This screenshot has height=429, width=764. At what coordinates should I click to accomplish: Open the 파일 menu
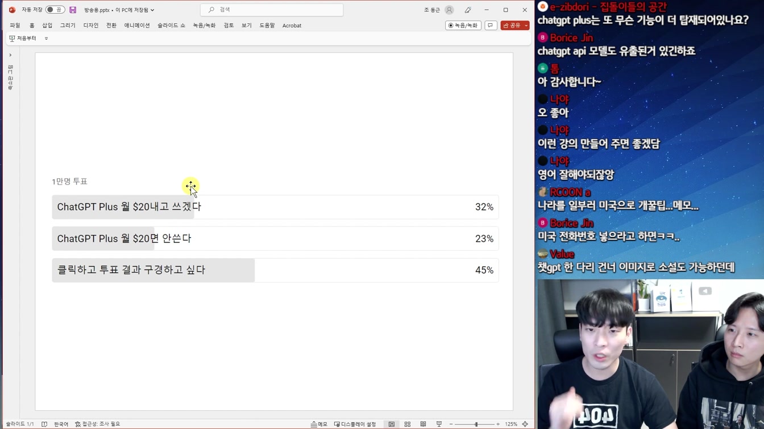pos(15,26)
